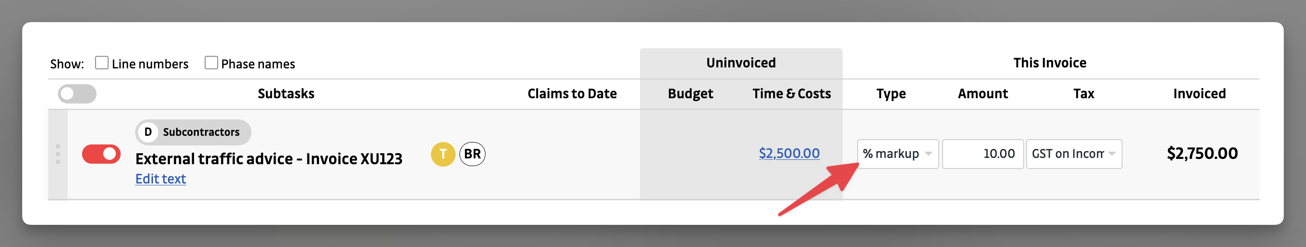Viewport: 1306px width, 247px height.
Task: Click the Claims to Date column header
Action: coord(572,93)
